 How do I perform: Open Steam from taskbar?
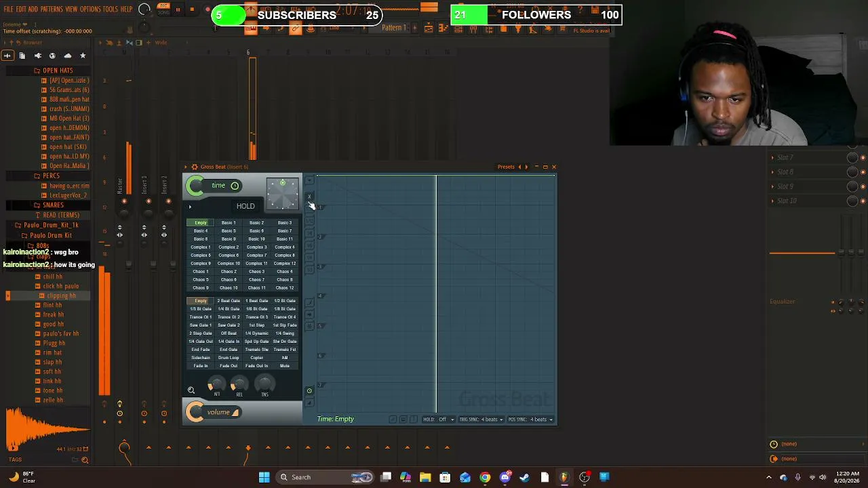click(524, 477)
